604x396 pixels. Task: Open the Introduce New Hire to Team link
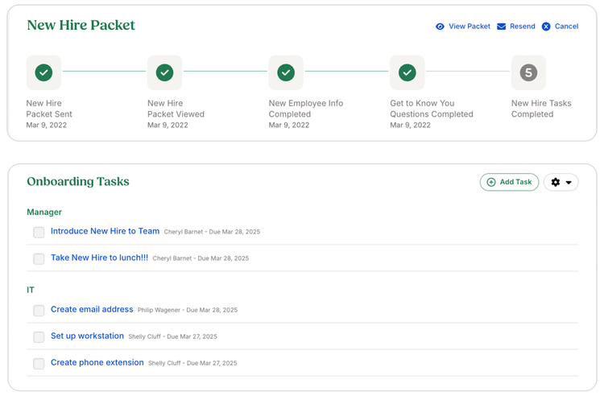point(105,231)
